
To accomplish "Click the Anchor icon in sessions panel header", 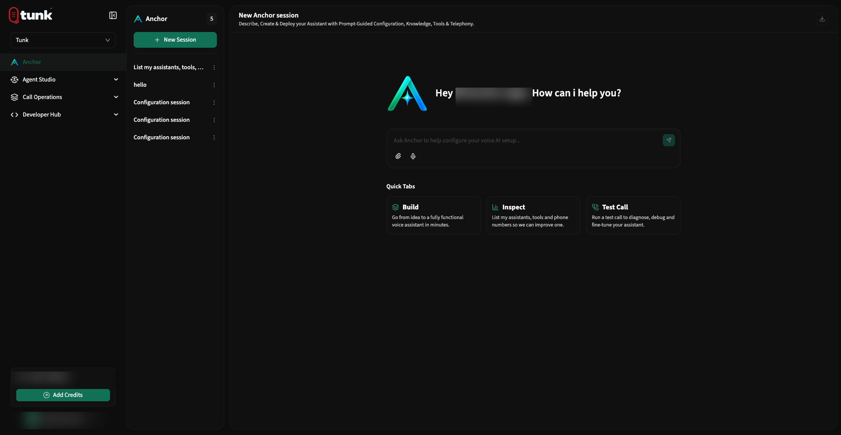I will 138,19.
